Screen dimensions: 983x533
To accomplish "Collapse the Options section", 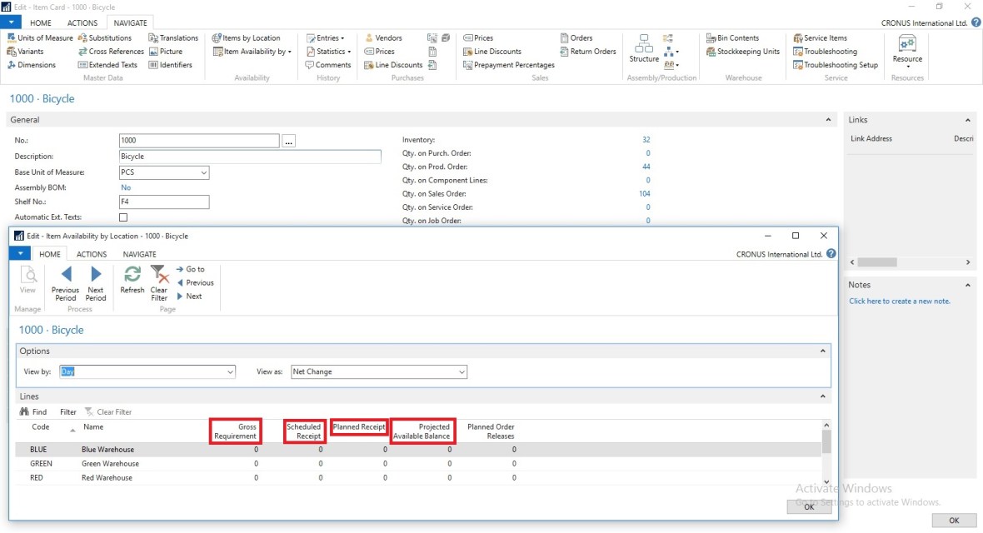I will tap(823, 351).
